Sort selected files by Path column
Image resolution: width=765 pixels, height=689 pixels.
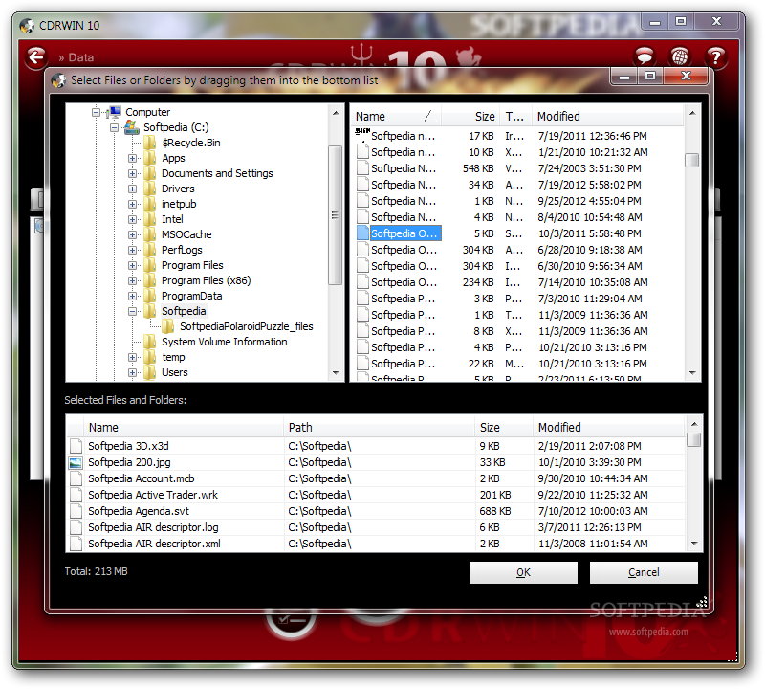tap(379, 427)
